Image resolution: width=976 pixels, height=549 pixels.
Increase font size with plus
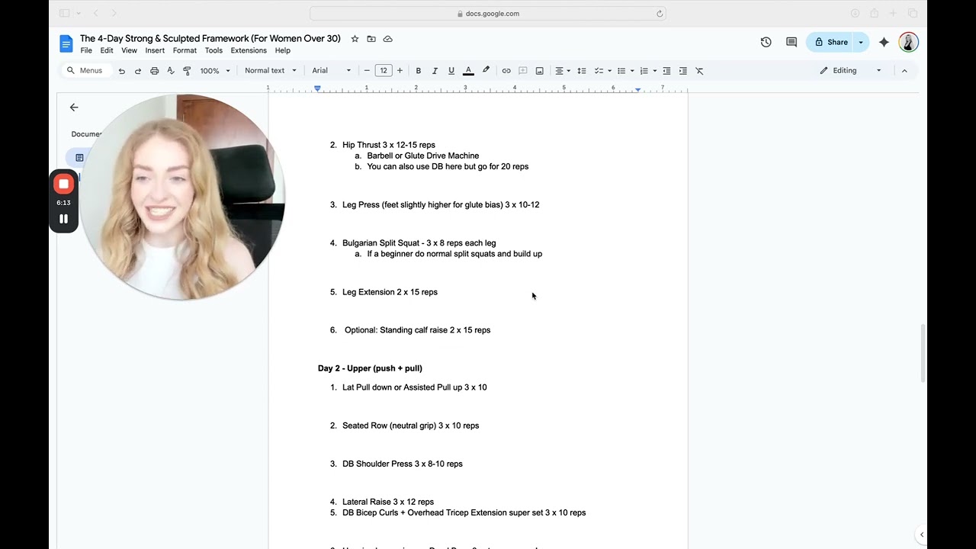click(400, 71)
